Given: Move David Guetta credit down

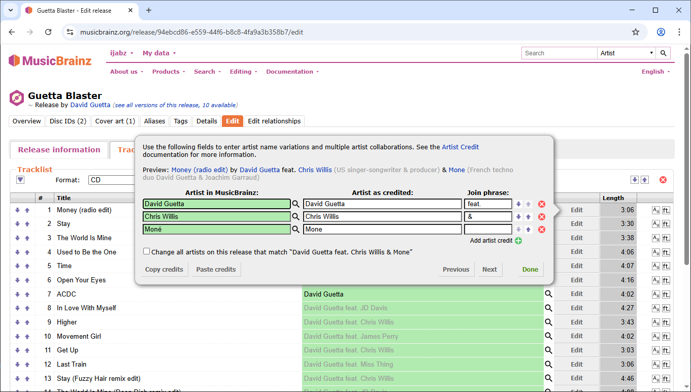Looking at the screenshot, I should click(518, 204).
